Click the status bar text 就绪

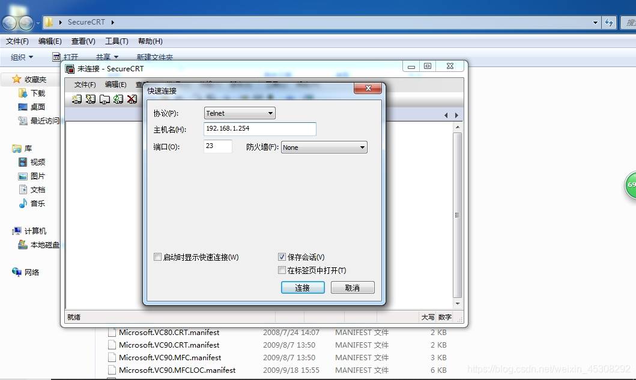[74, 317]
